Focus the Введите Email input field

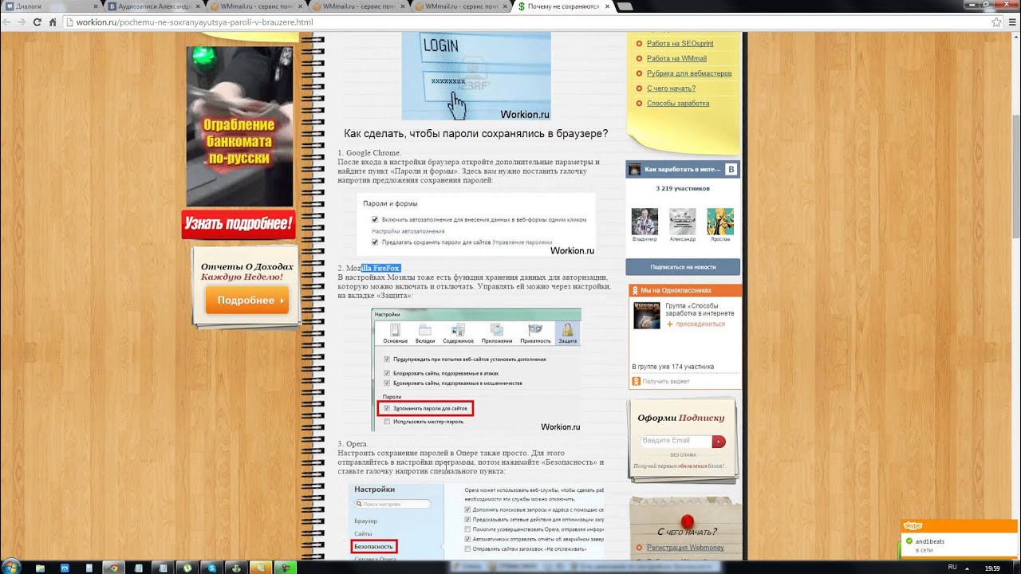coord(676,440)
